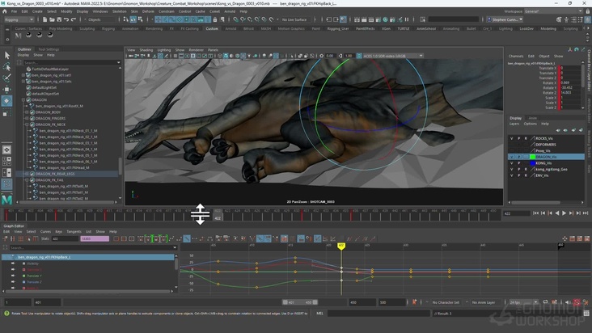Open Tangents menu in Graph Editor
The height and width of the screenshot is (333, 592).
click(74, 231)
